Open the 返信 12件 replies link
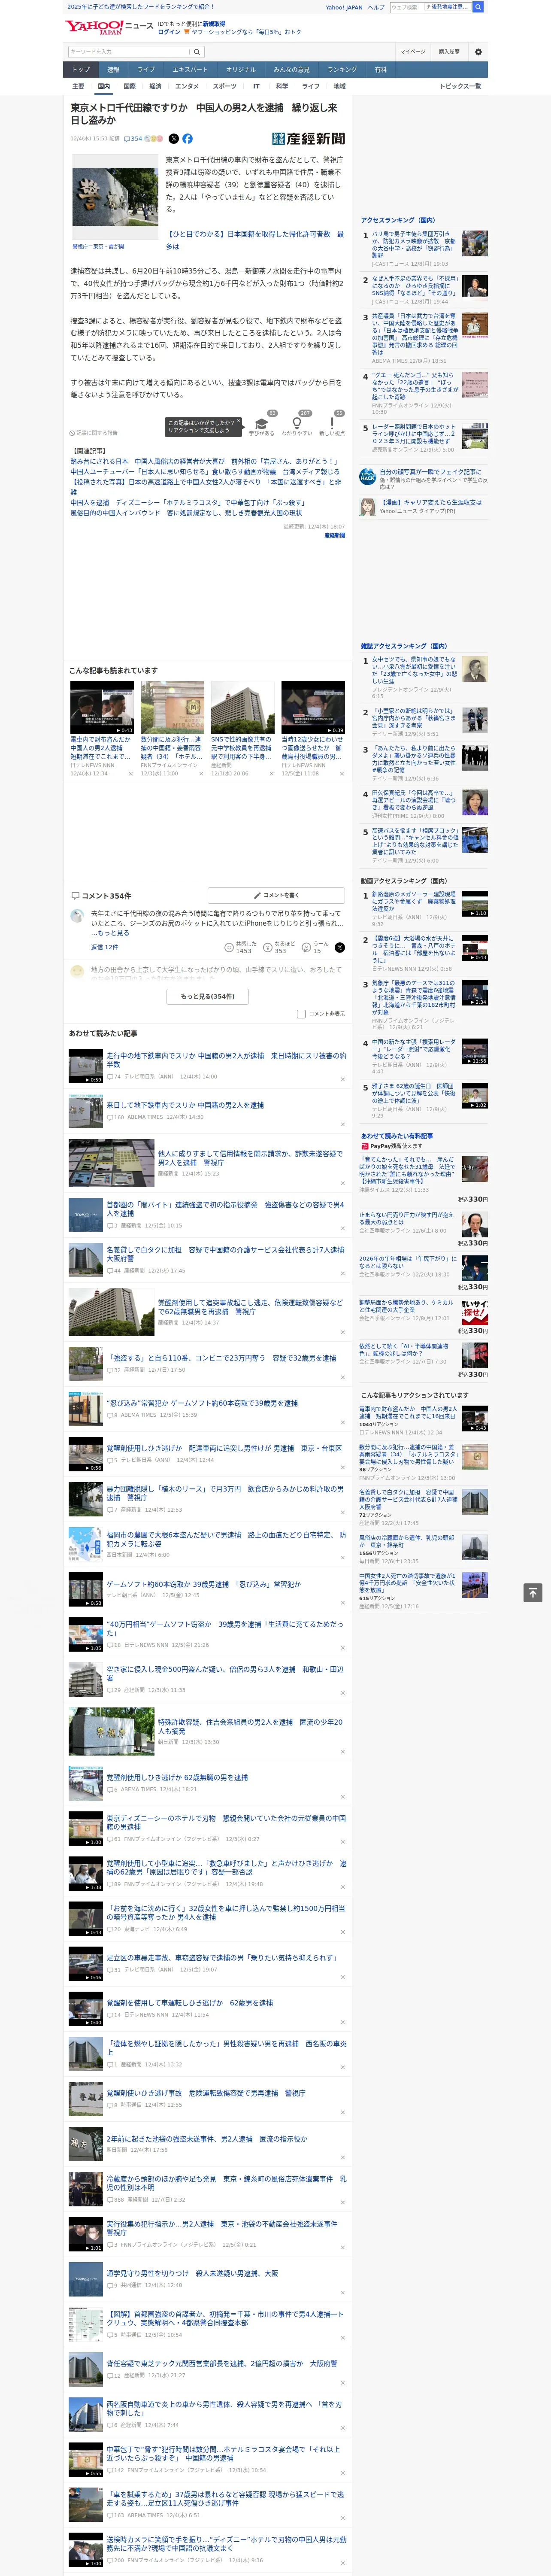551x2576 pixels. point(104,947)
